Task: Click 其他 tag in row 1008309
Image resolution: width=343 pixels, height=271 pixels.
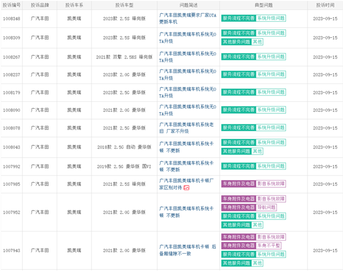Action: tap(258, 42)
